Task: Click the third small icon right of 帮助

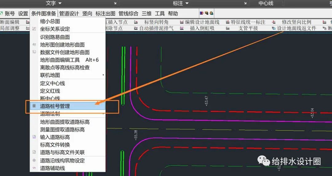Action: 211,13
